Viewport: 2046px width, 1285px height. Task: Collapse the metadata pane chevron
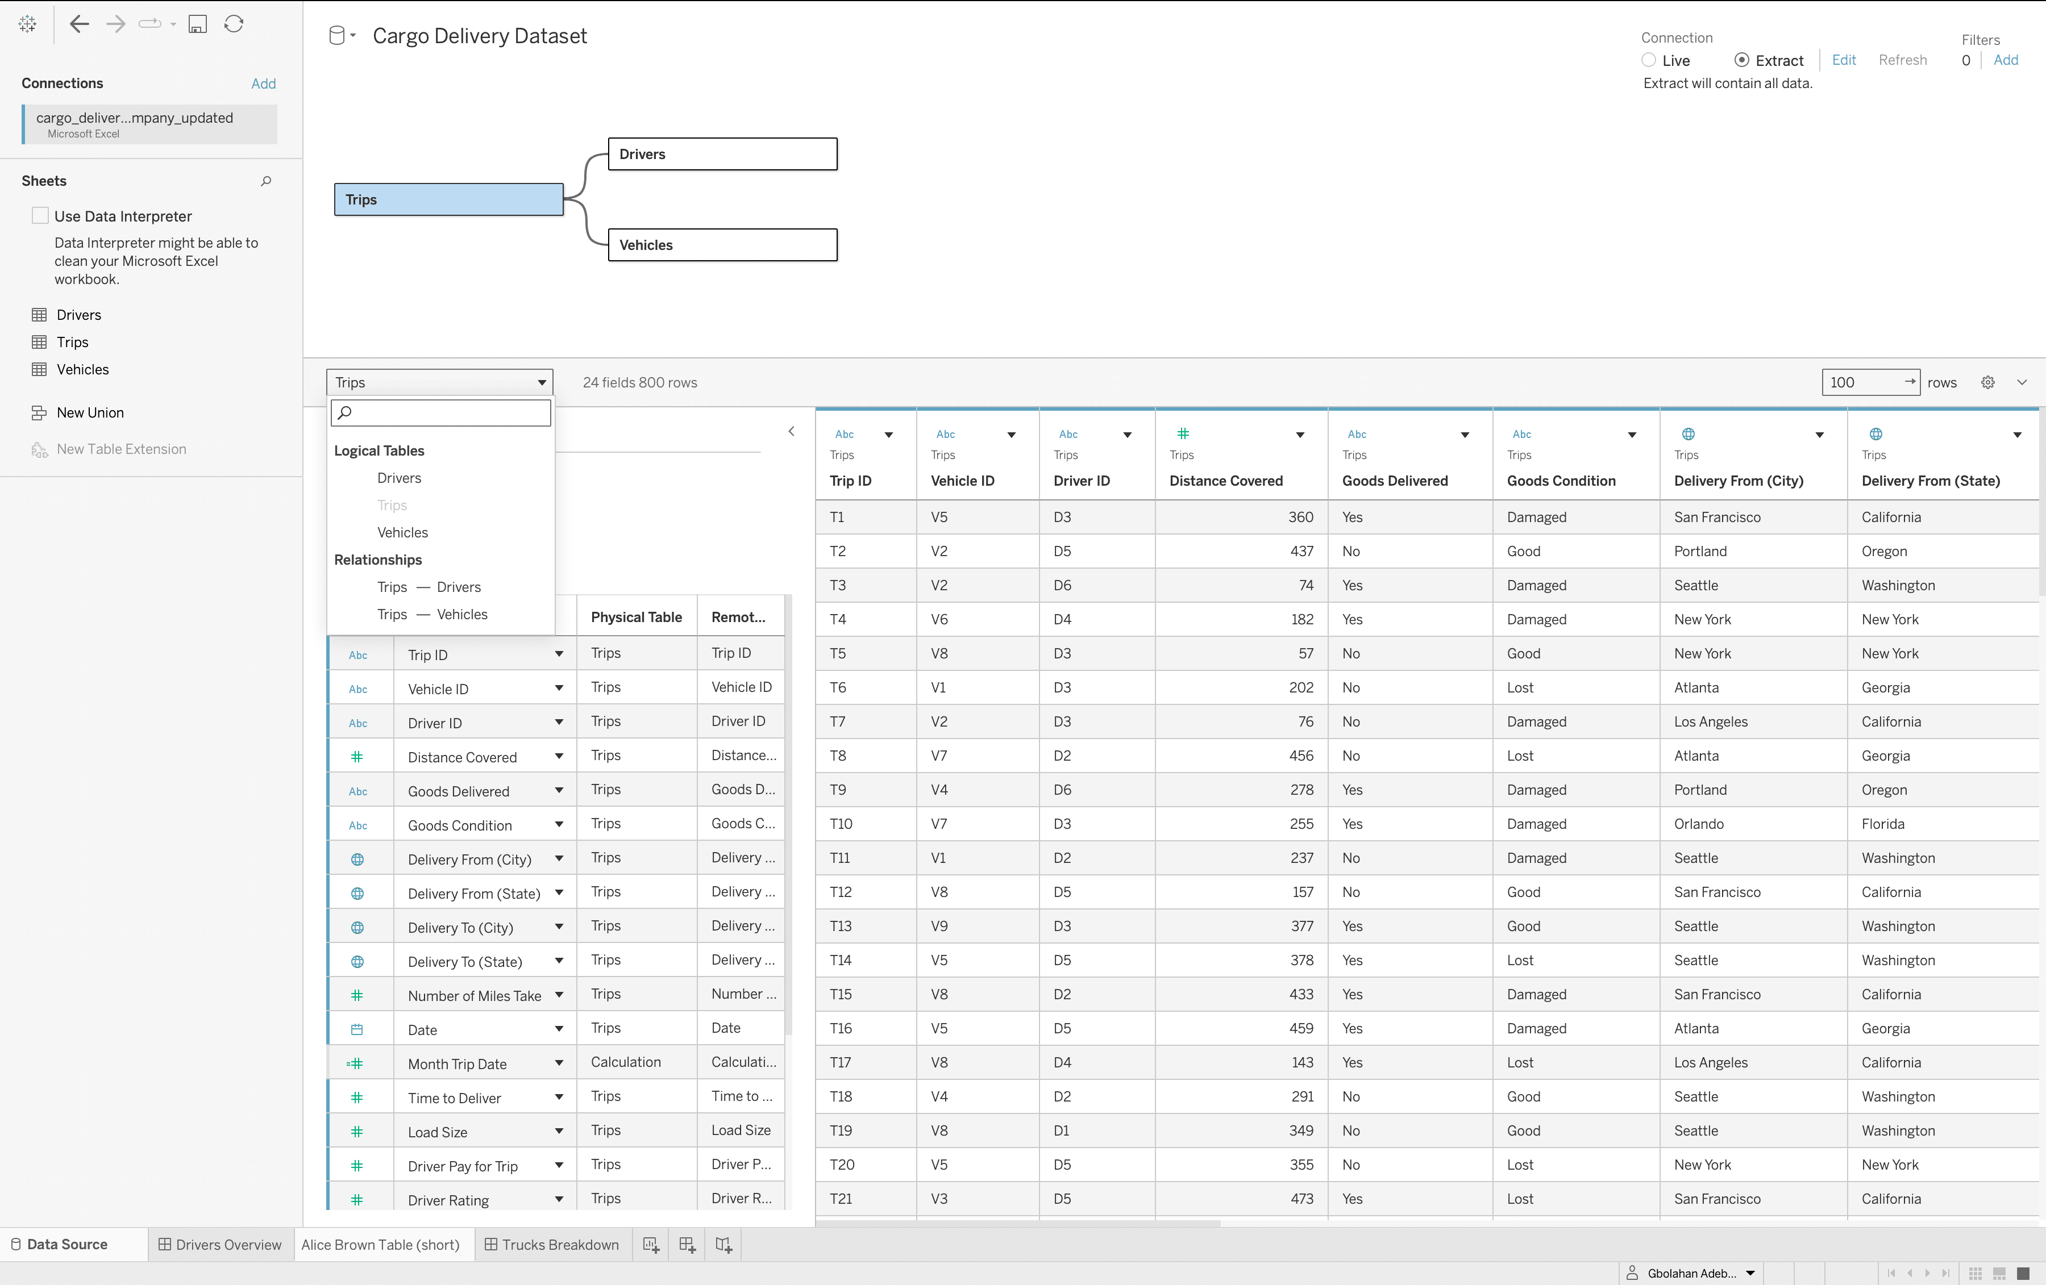point(791,431)
